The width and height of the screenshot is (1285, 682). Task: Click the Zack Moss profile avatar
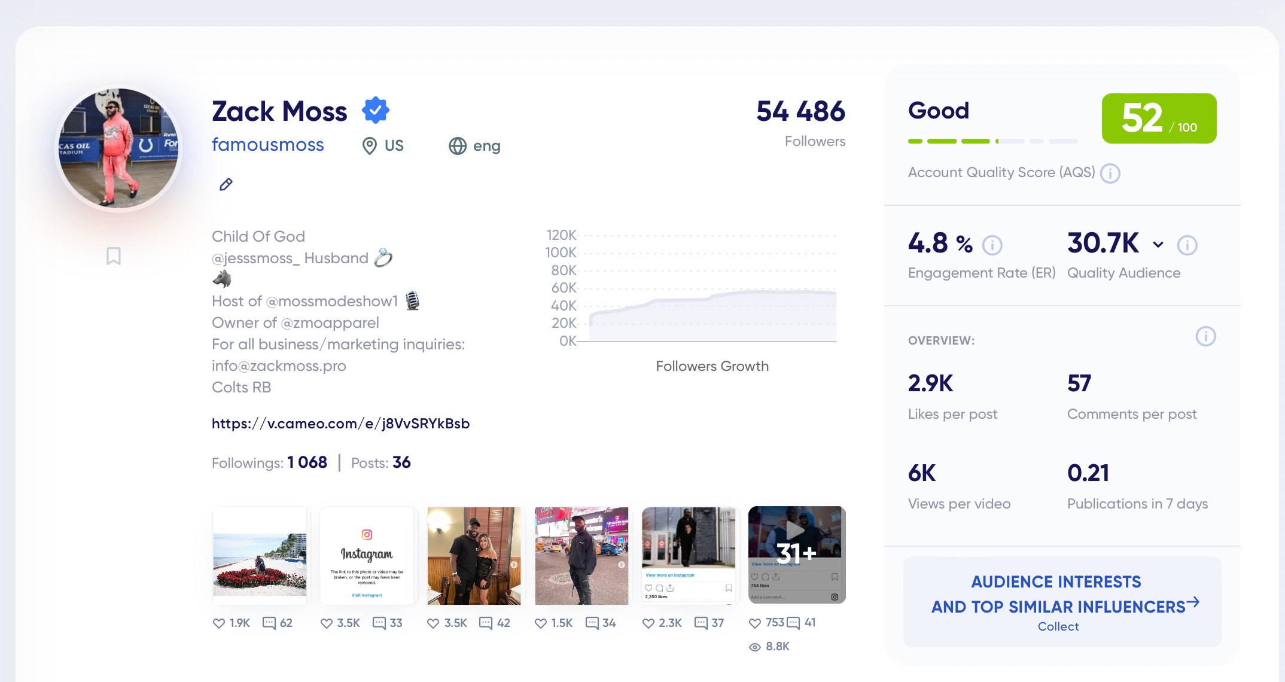118,148
